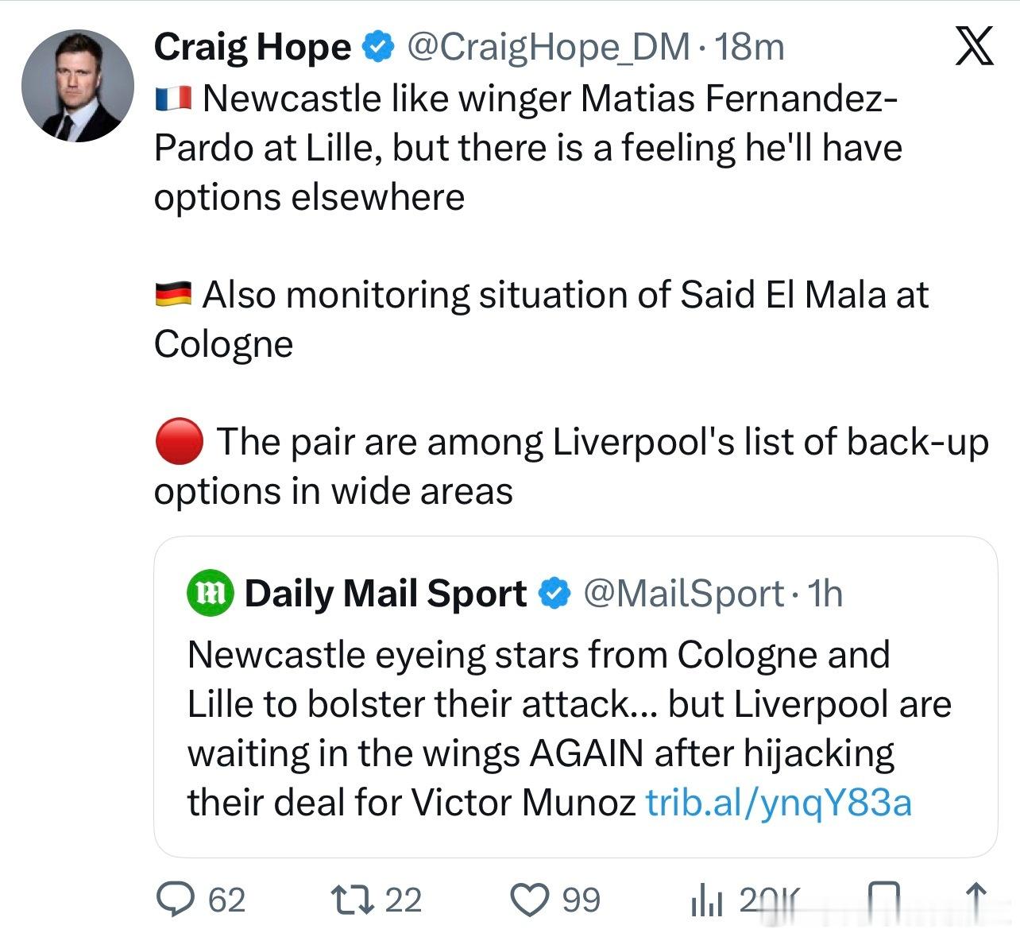1020x937 pixels.
Task: Click the French flag emoji
Action: [173, 99]
